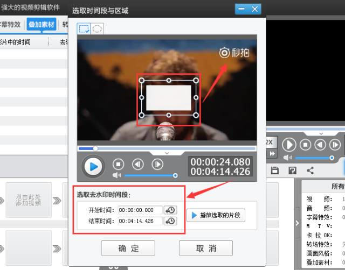The height and width of the screenshot is (270, 345).
Task: Open the 字幕特效 tab
Action: click(x=11, y=24)
